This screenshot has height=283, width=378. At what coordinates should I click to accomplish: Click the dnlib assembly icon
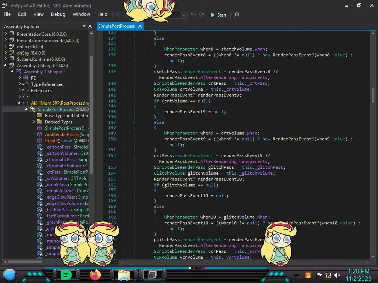point(11,46)
